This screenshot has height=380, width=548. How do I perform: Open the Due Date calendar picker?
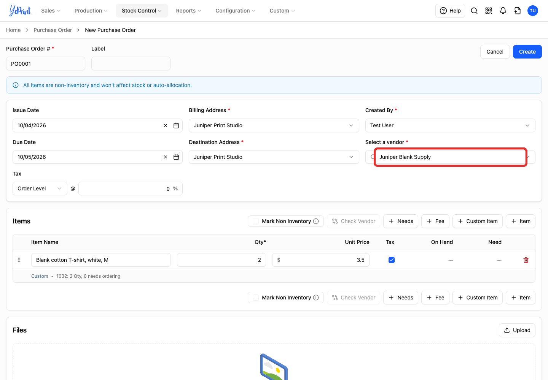point(176,157)
